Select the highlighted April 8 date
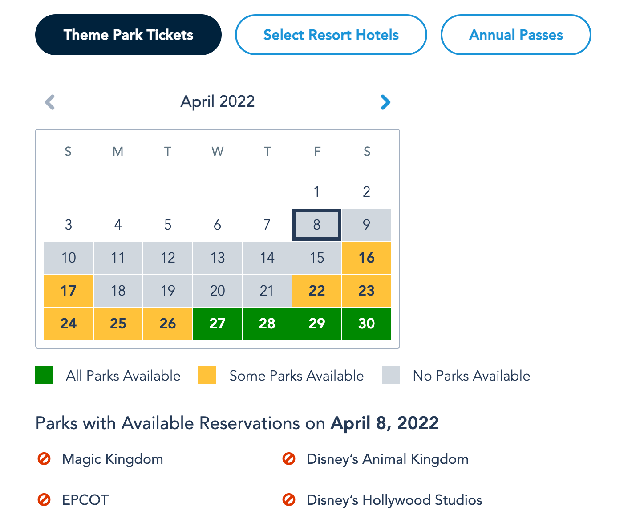This screenshot has width=640, height=523. pos(317,225)
